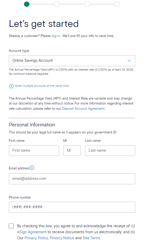Select the second step progress circle
Viewport: 149px width, 245px height.
[x=57, y=4]
